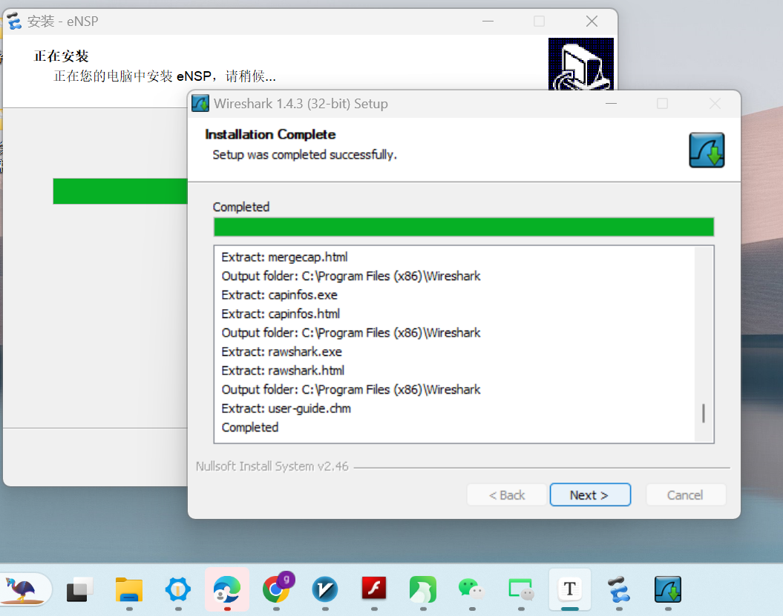This screenshot has width=783, height=616.
Task: Click the green bird app taskbar icon
Action: tap(422, 590)
